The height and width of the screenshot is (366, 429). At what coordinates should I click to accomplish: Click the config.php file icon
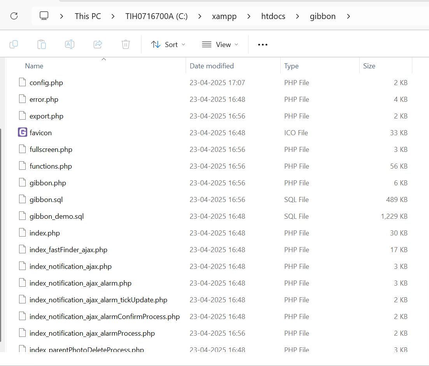tap(23, 82)
